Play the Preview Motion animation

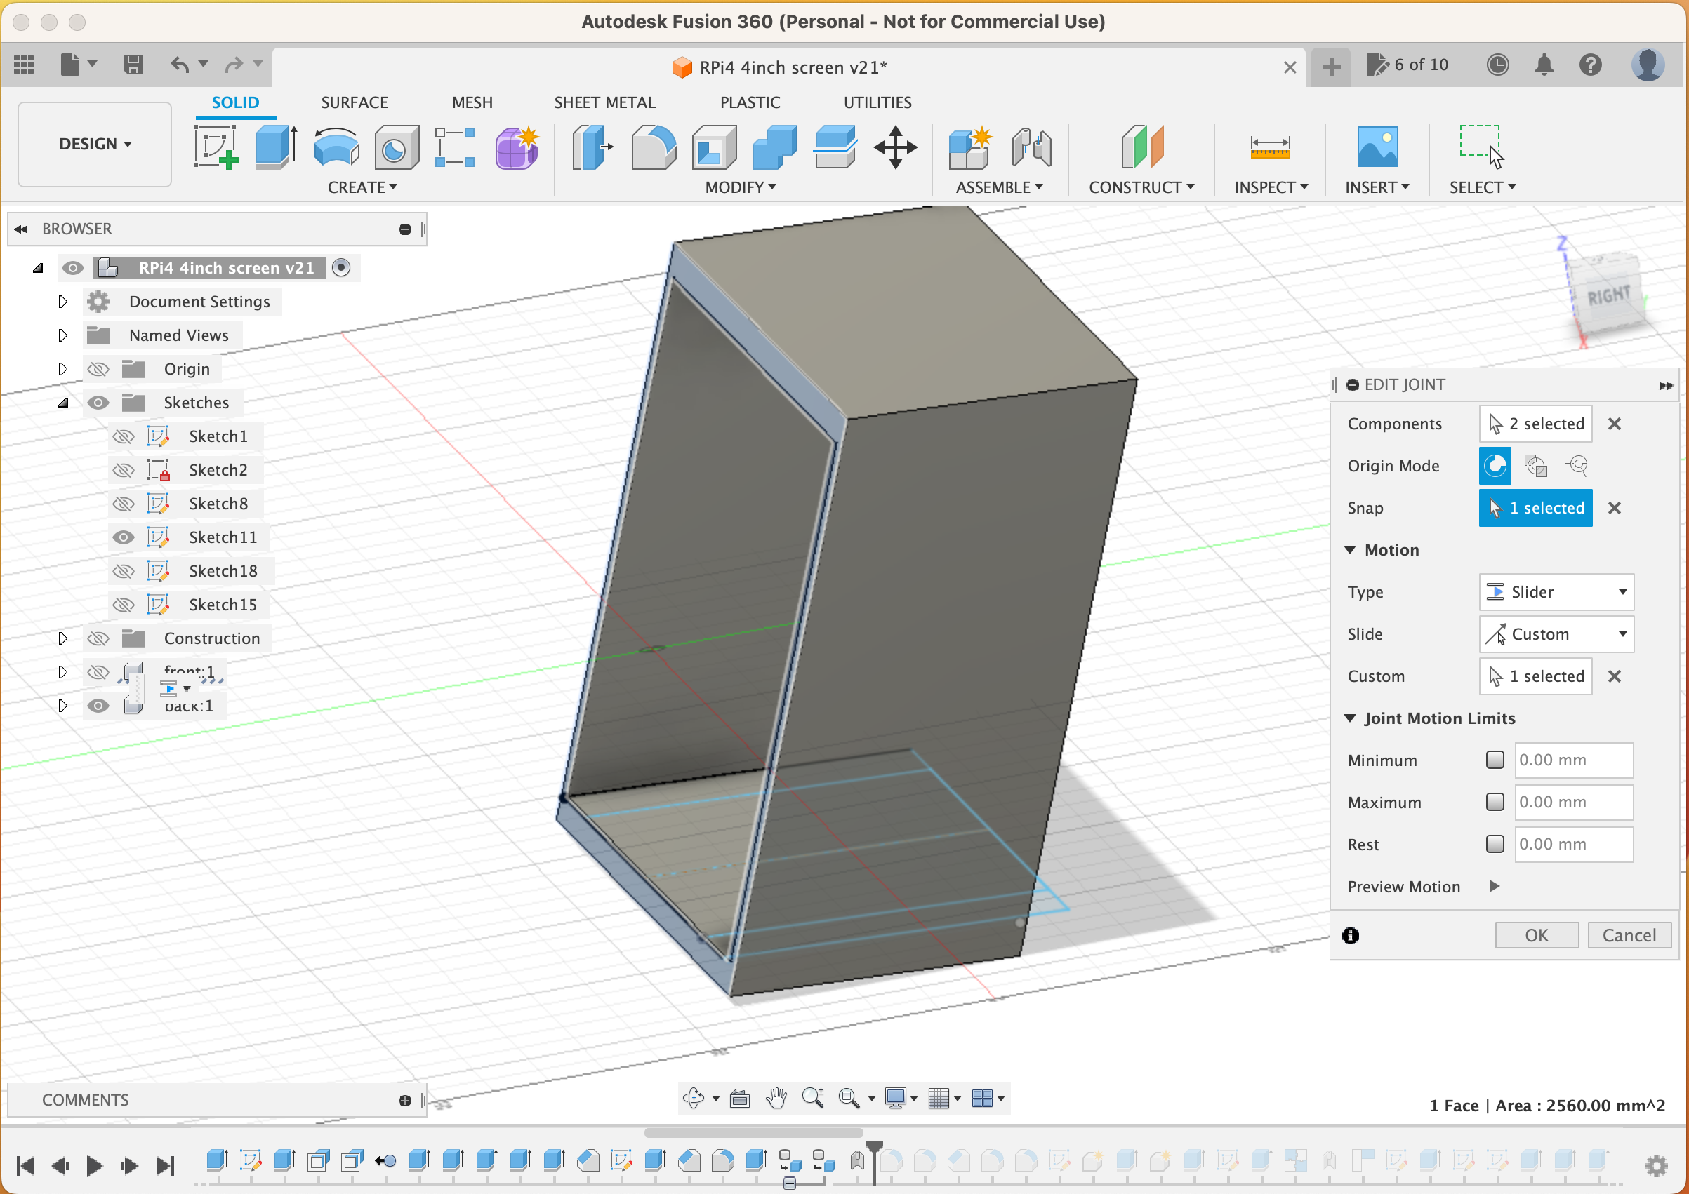click(x=1494, y=886)
